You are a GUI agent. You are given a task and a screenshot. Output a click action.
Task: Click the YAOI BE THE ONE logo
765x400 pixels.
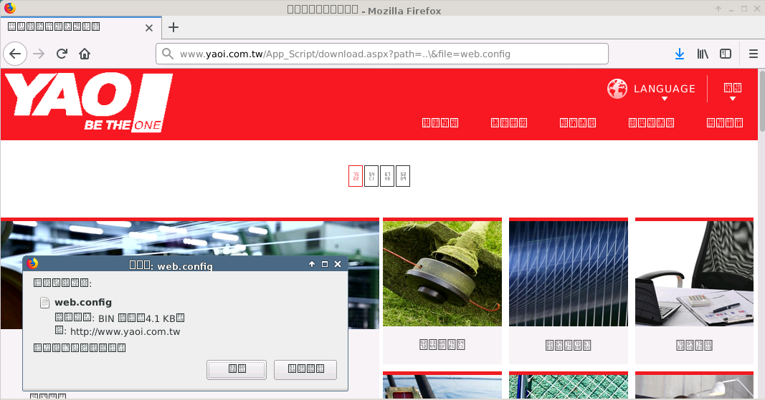pyautogui.click(x=88, y=103)
